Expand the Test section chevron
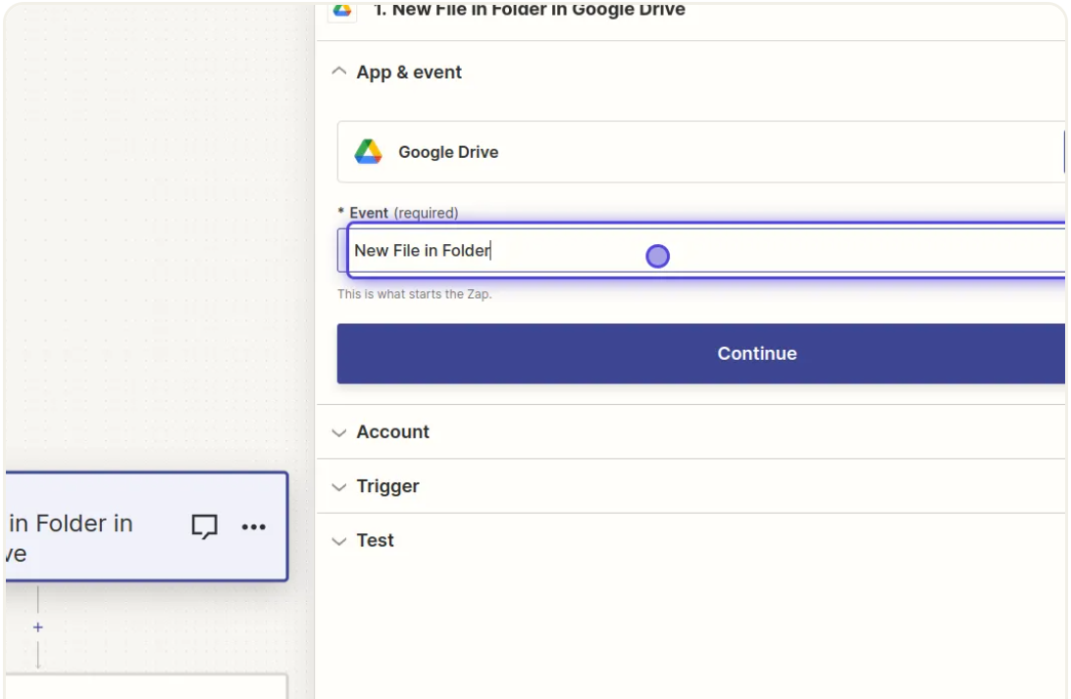The width and height of the screenshot is (1071, 699). [339, 541]
